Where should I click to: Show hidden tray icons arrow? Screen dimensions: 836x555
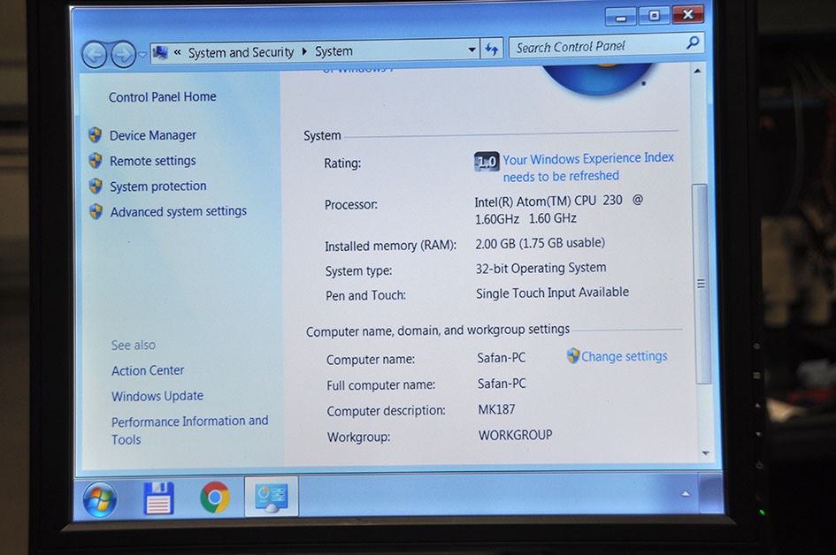coord(685,494)
